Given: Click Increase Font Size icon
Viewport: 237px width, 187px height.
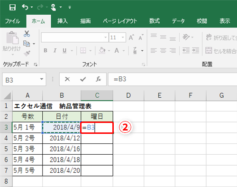Looking at the screenshot, I should pyautogui.click(x=131, y=37).
